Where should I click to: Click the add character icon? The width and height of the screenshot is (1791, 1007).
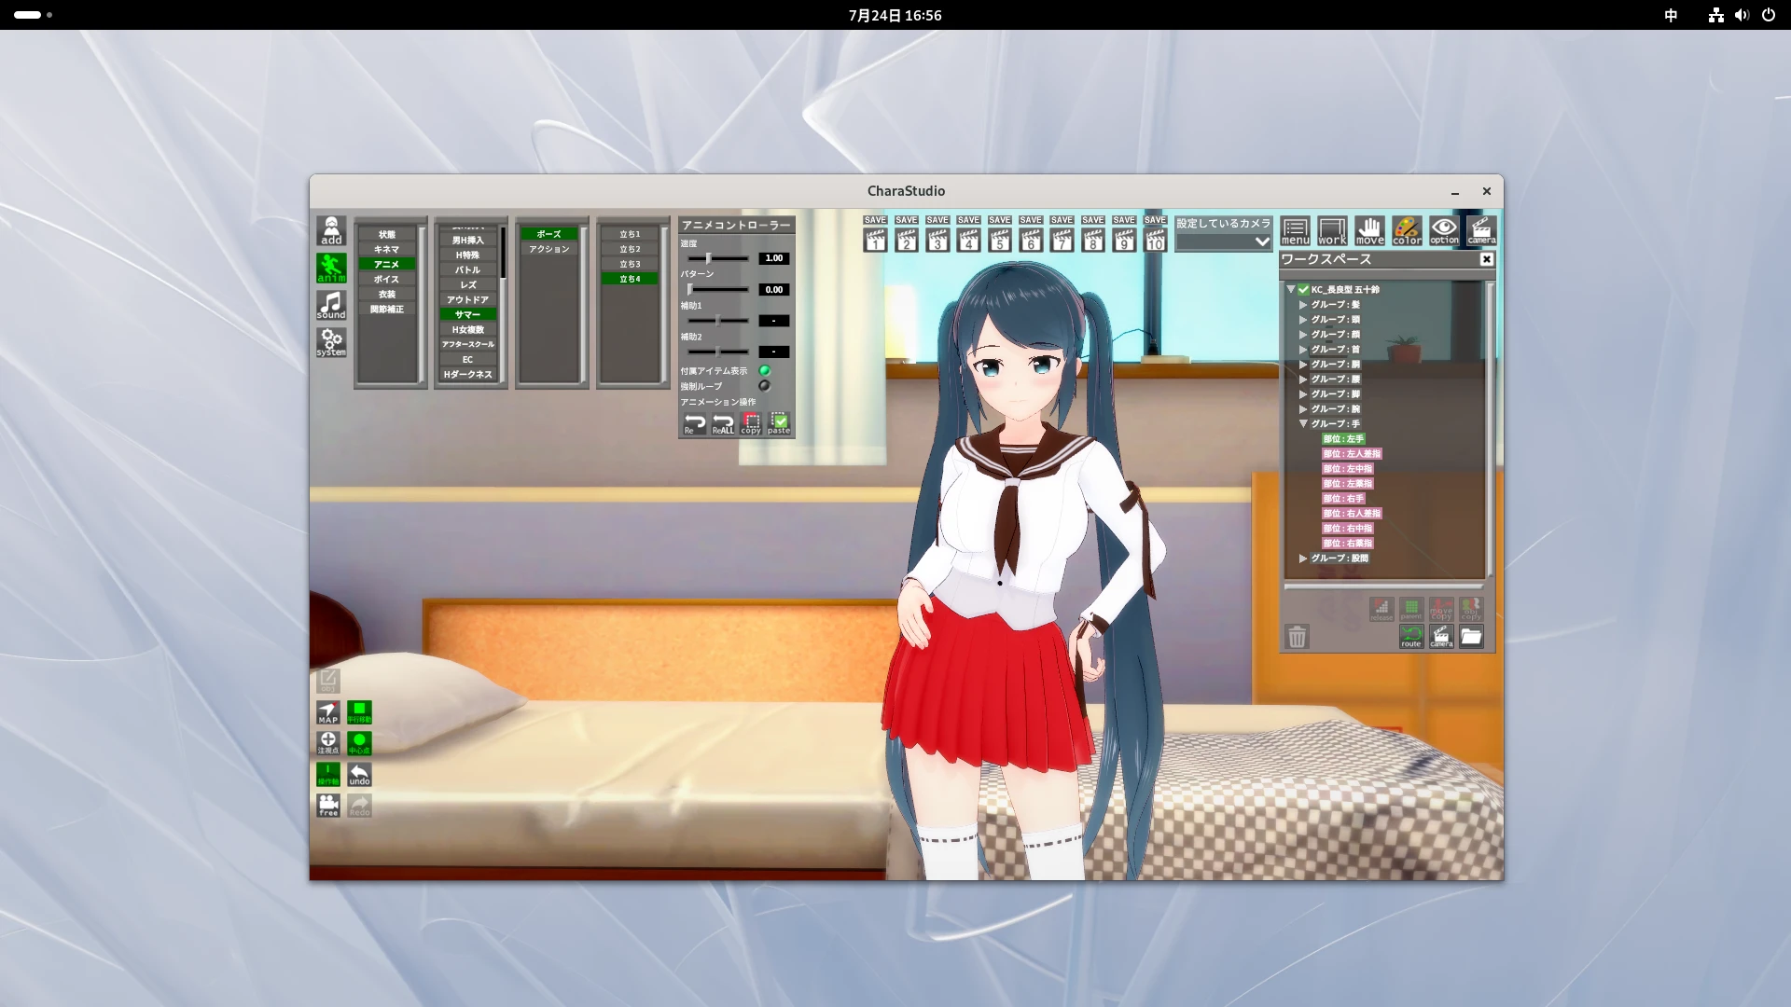(331, 230)
